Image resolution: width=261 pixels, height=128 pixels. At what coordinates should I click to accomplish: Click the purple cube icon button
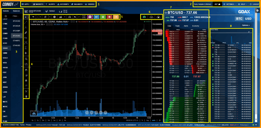point(90,17)
